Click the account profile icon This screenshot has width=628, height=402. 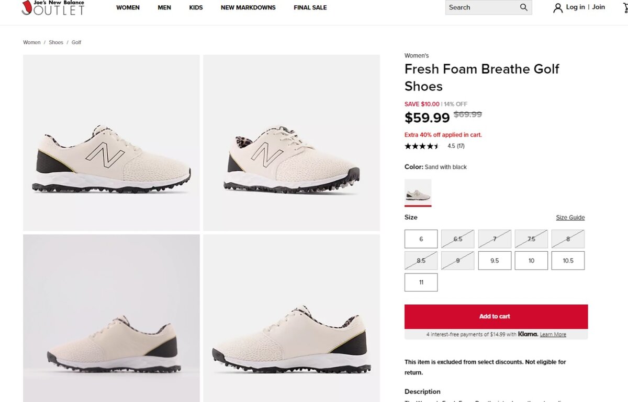(558, 8)
